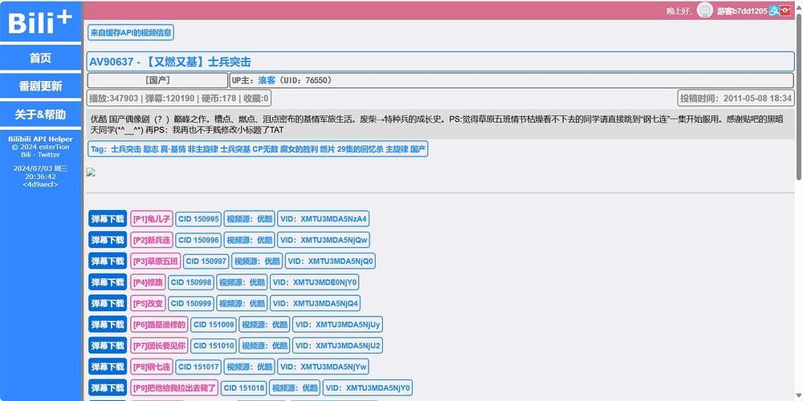Open the guest user avatar
This screenshot has width=803, height=401.
point(705,10)
